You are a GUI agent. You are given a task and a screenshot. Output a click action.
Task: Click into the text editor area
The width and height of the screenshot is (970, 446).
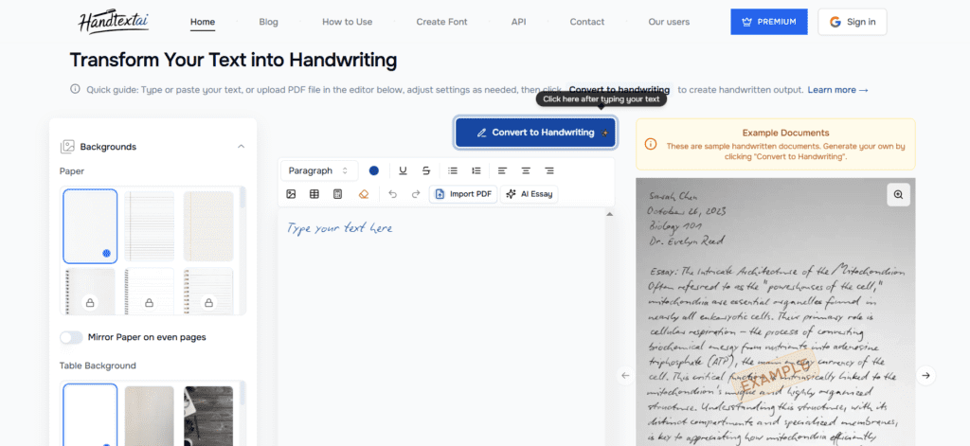(441, 327)
